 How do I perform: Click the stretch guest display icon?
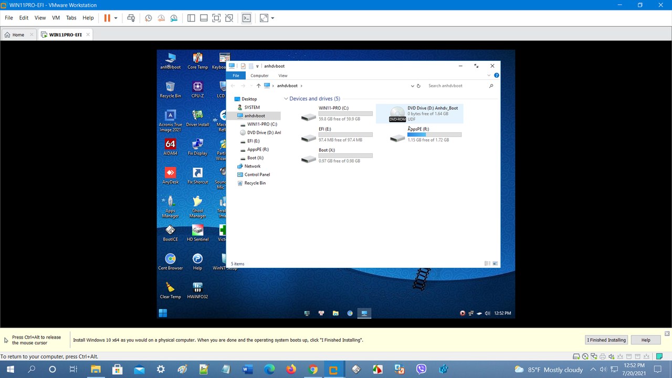(x=264, y=18)
